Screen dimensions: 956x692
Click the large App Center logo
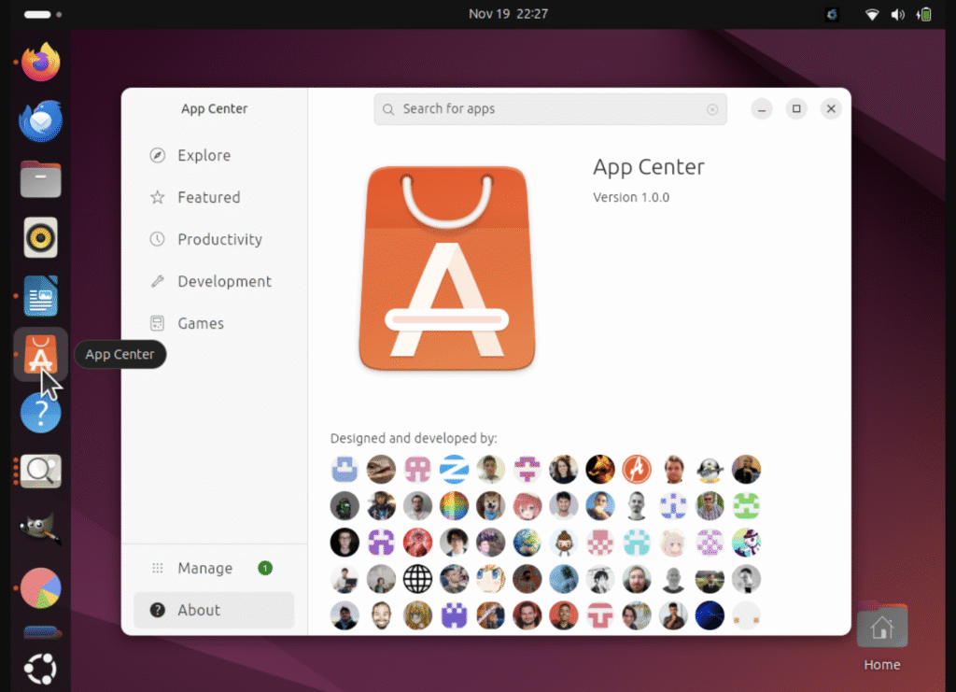coord(447,269)
